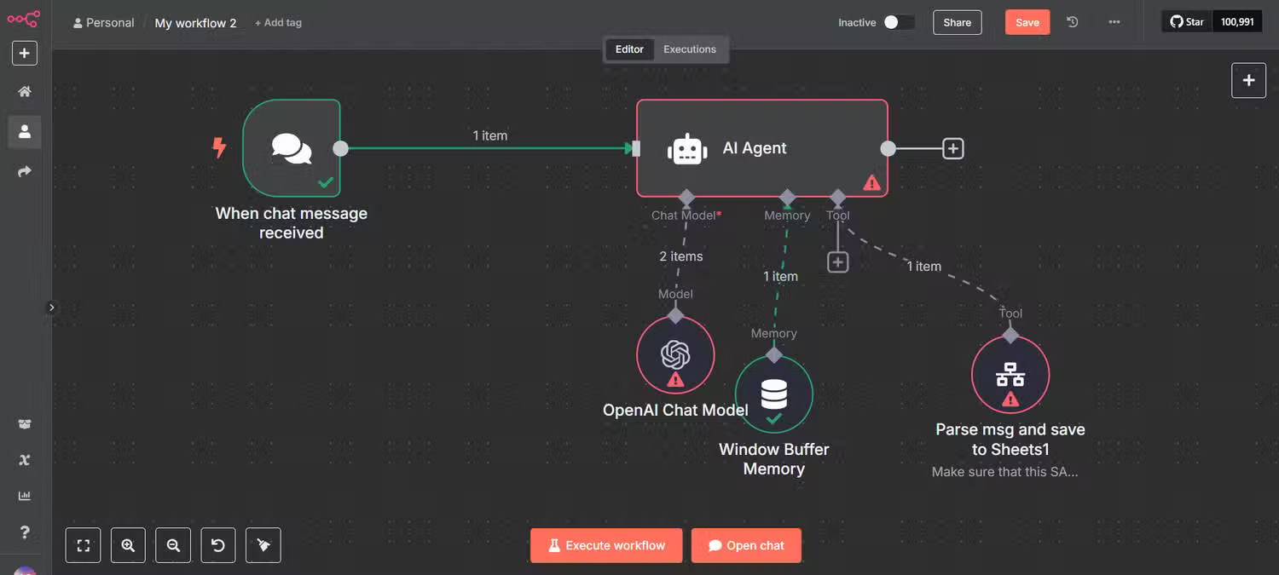Reset zoom with the circular arrow icon
1279x575 pixels.
coord(218,546)
